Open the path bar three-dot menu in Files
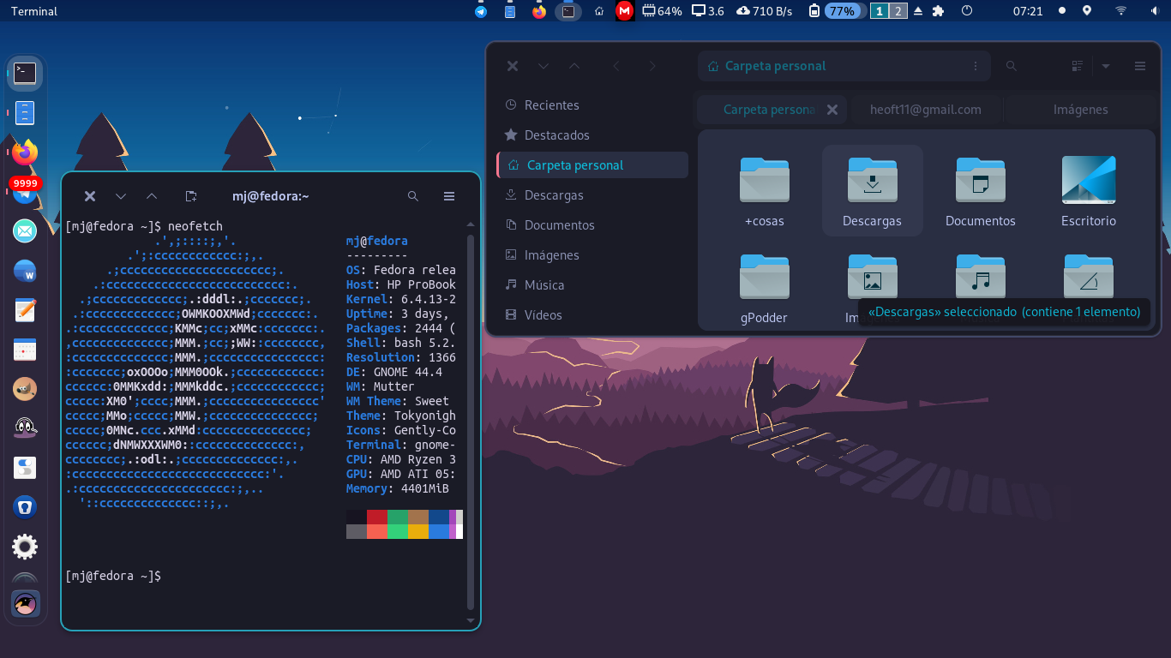Viewport: 1171px width, 658px height. tap(975, 66)
